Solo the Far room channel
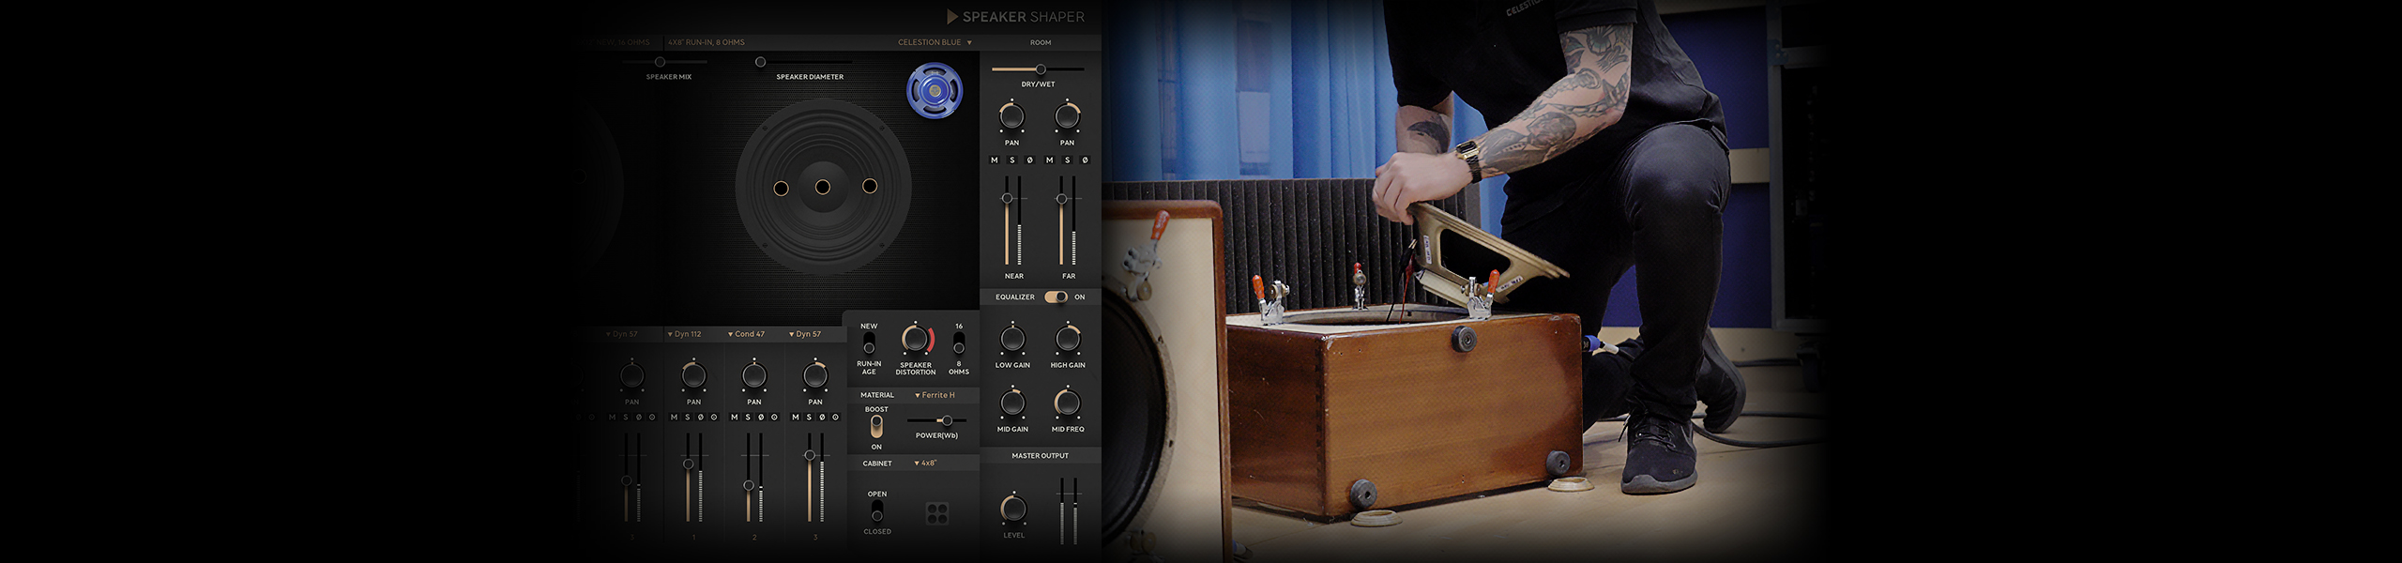 coord(1067,160)
